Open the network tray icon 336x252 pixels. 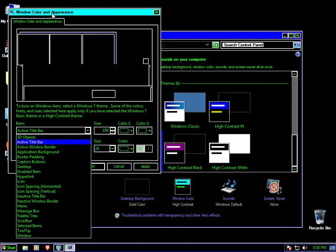click(x=297, y=248)
